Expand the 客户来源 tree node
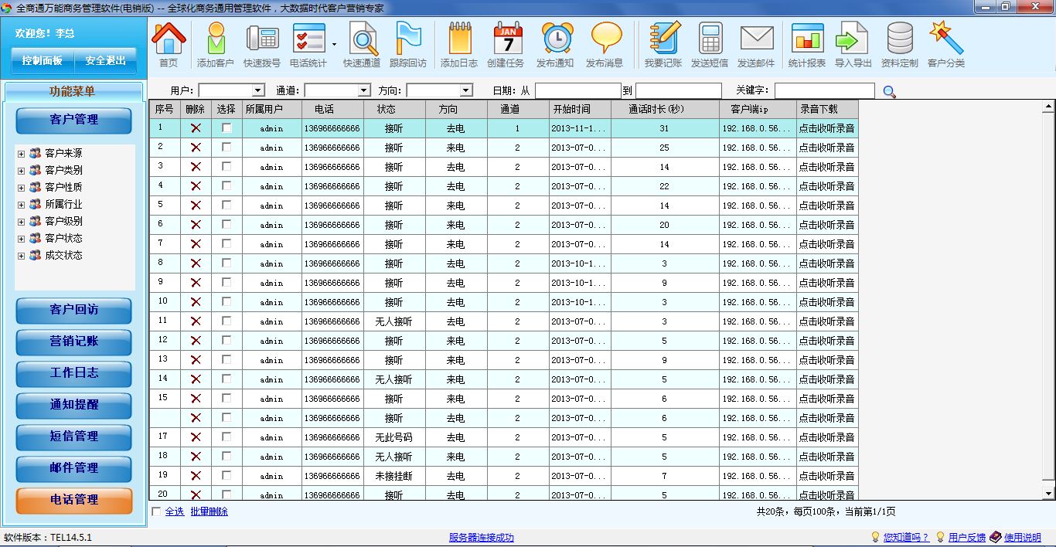This screenshot has height=547, width=1056. (x=21, y=153)
